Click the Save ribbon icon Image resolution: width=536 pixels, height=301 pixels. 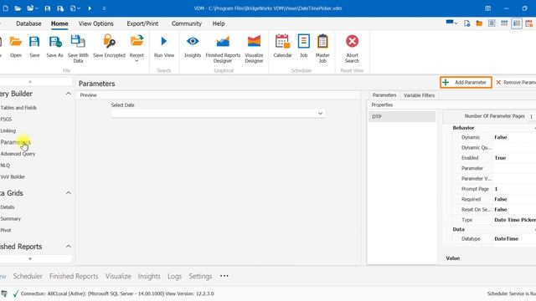pos(34,42)
